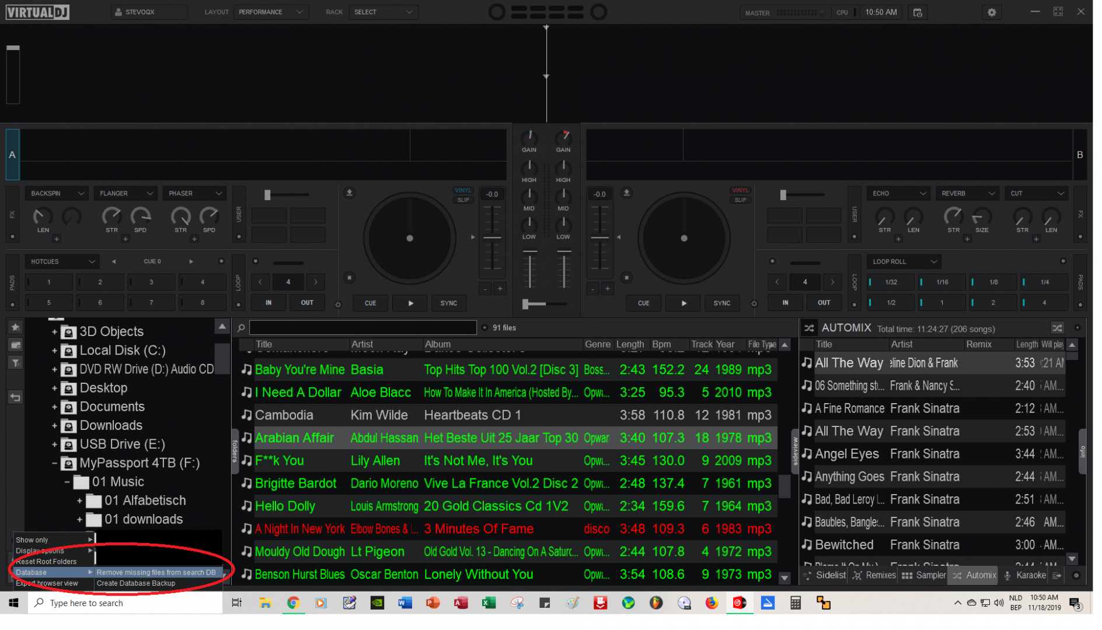Open the LAYOUT Performance dropdown
The height and width of the screenshot is (630, 1102).
(271, 12)
